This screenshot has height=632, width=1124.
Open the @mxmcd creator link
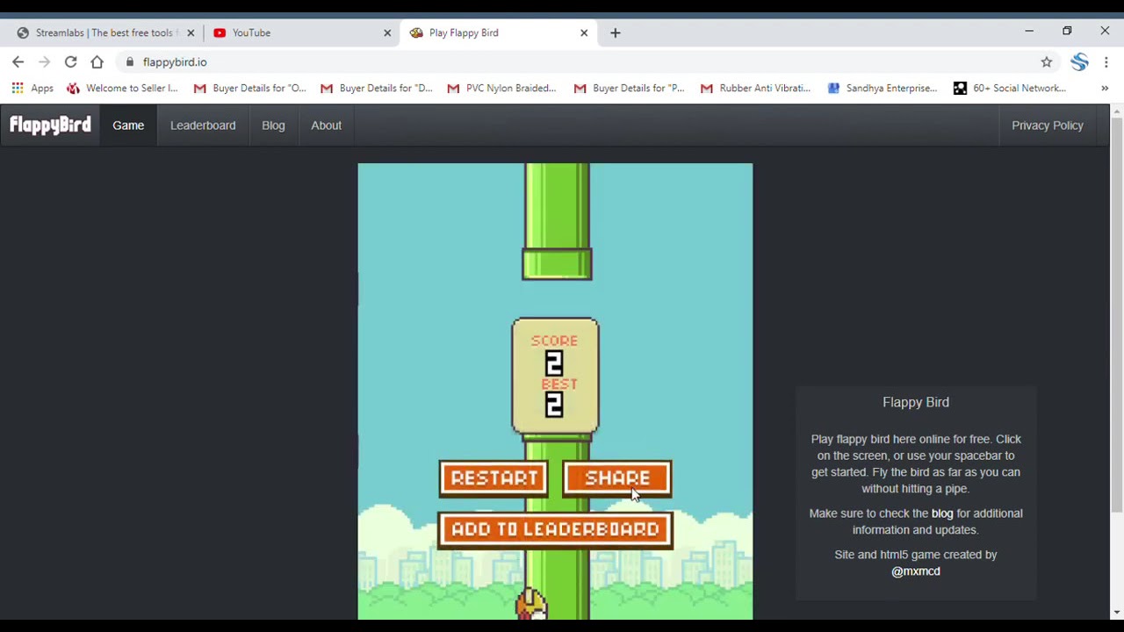[915, 571]
